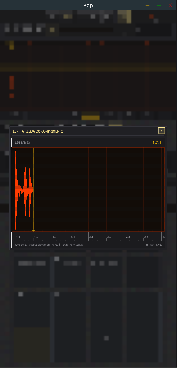177x368 pixels.
Task: Click ruler mark 1.3
Action: click(54, 237)
